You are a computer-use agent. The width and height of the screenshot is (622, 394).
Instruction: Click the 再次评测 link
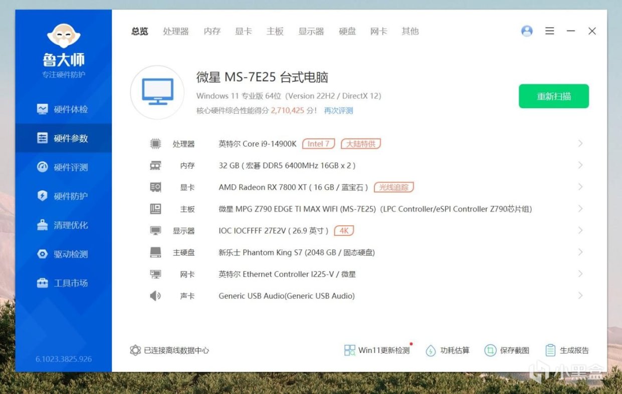[338, 110]
